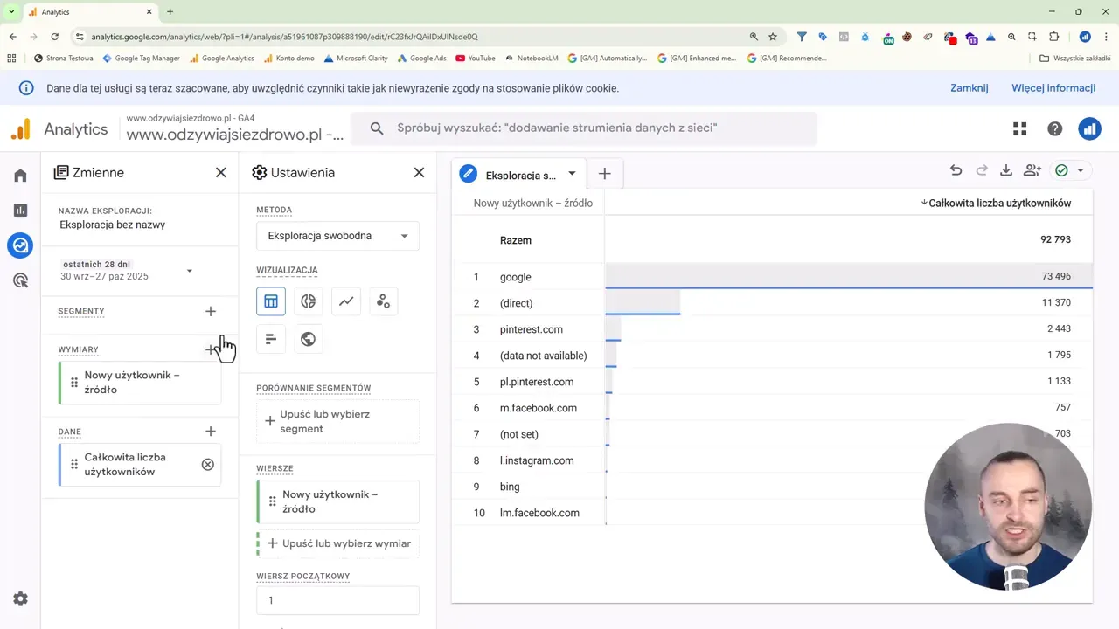Open the help question mark icon

click(1055, 129)
